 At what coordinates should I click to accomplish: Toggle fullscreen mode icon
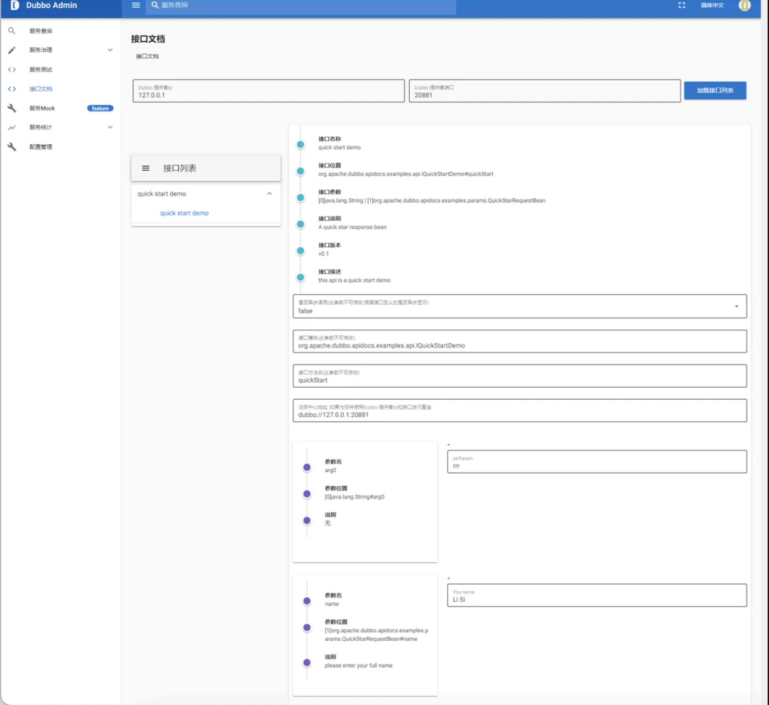(x=682, y=5)
